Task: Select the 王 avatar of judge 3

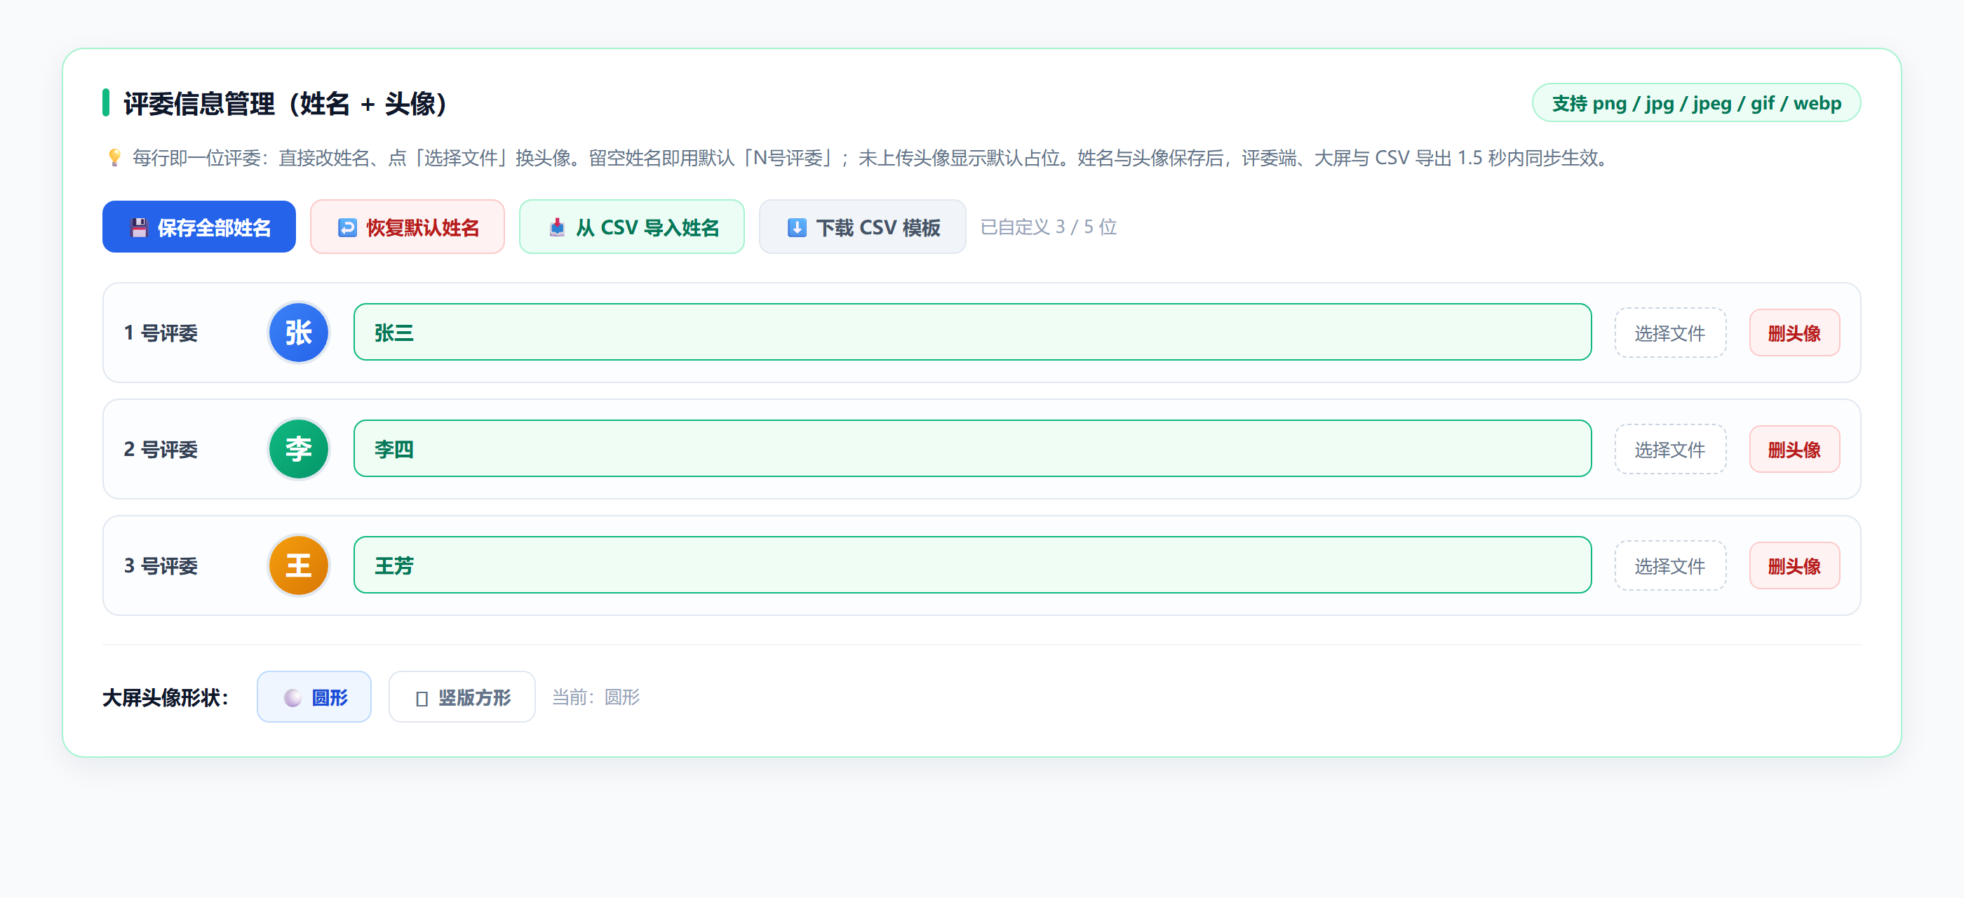Action: pos(298,565)
